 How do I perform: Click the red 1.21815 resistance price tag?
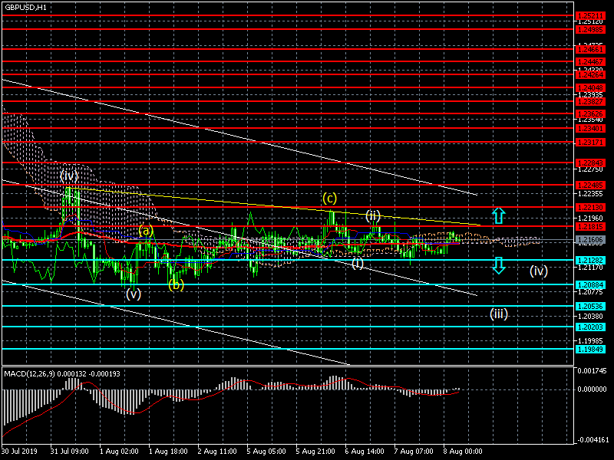coord(591,226)
